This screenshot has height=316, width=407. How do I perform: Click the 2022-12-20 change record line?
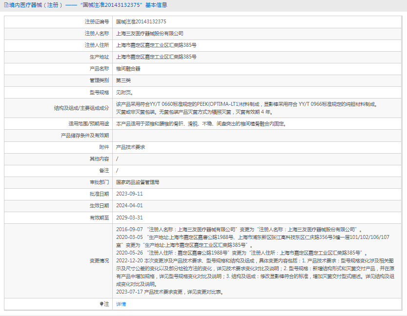(255, 273)
